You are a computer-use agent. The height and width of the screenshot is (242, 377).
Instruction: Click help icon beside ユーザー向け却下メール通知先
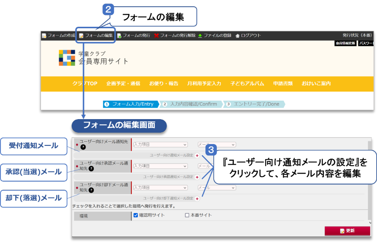click(x=91, y=190)
